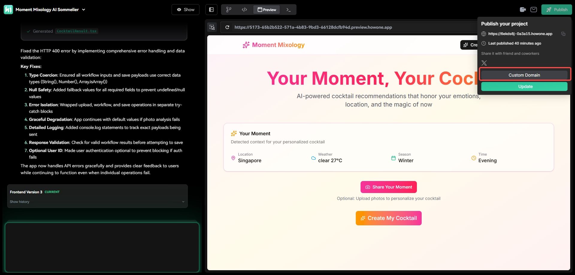Open the mail envelope icon
This screenshot has width=575, height=275.
[x=534, y=10]
